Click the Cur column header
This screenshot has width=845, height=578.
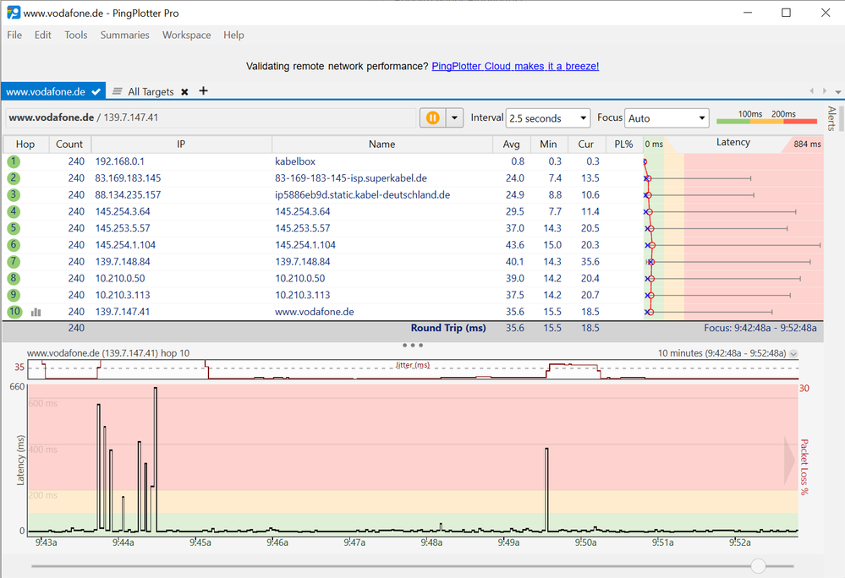click(x=586, y=144)
